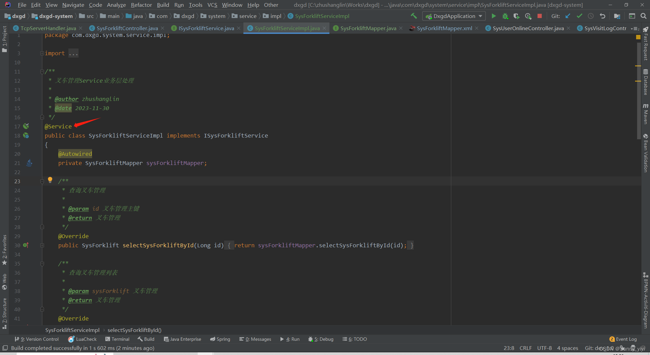
Task: Open the profiler run icon
Action: point(528,16)
